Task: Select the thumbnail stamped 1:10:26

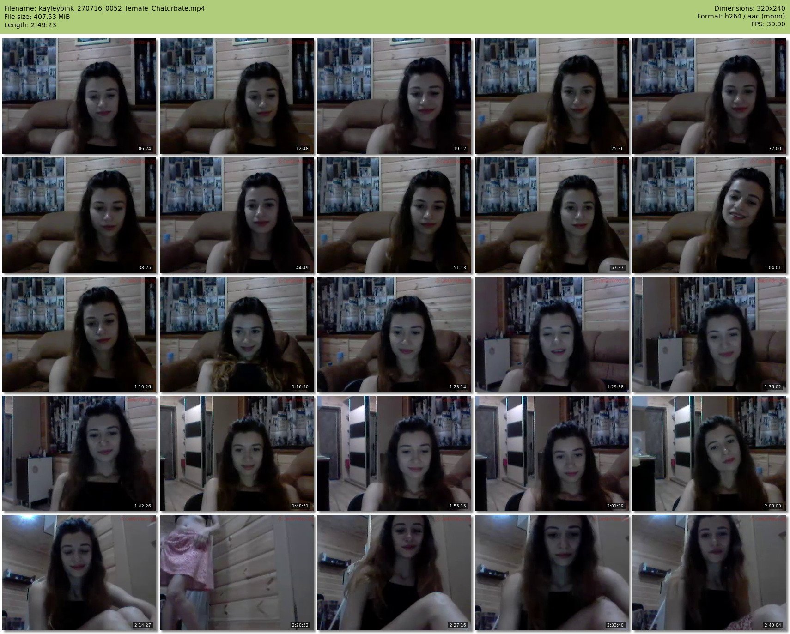Action: [79, 334]
